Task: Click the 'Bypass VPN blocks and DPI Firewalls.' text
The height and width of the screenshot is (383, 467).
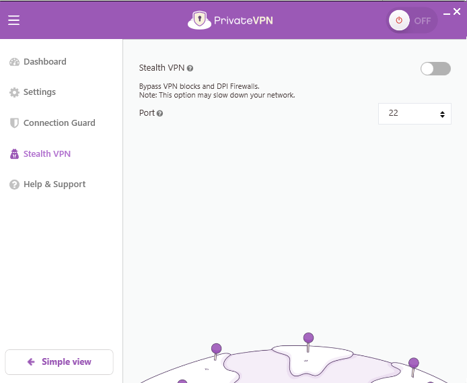Action: pos(199,86)
